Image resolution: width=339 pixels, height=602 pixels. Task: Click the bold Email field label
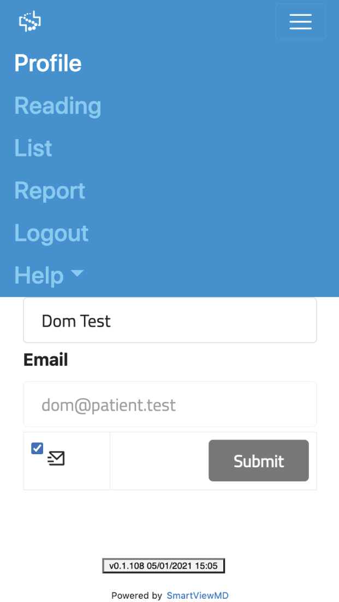click(46, 360)
